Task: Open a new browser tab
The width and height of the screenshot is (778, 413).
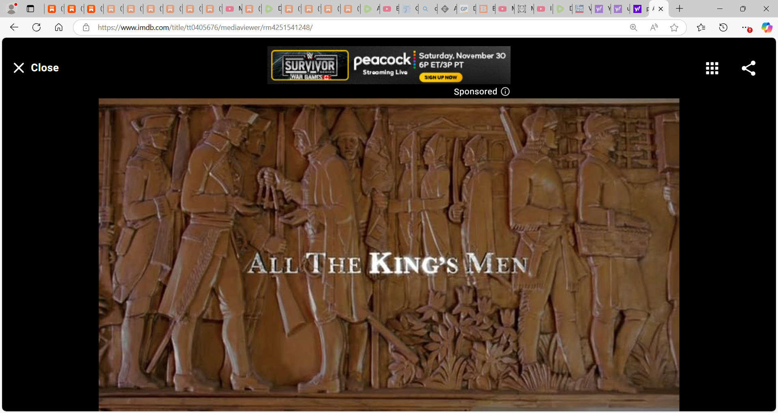Action: pos(680,9)
